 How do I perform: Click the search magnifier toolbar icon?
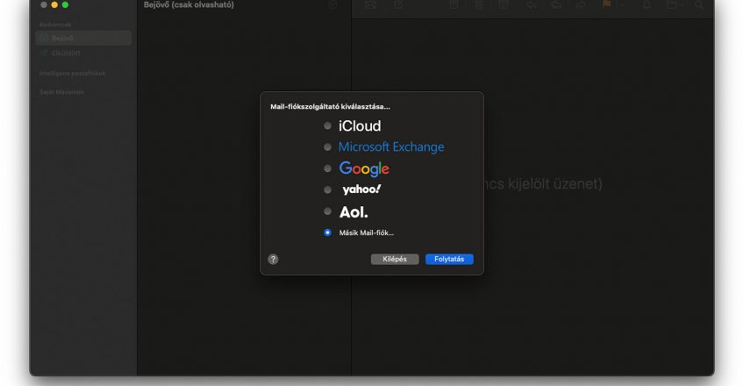(699, 4)
